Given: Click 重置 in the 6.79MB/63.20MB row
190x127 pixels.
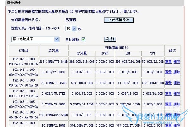Looking at the screenshot, I should pyautogui.click(x=168, y=104).
